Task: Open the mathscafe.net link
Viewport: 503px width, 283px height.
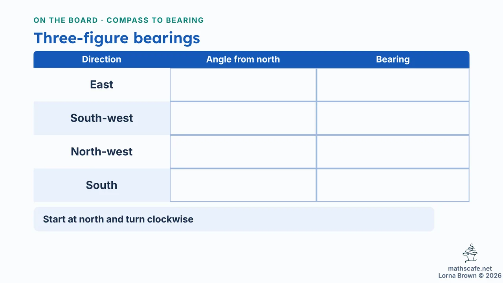Action: (470, 268)
